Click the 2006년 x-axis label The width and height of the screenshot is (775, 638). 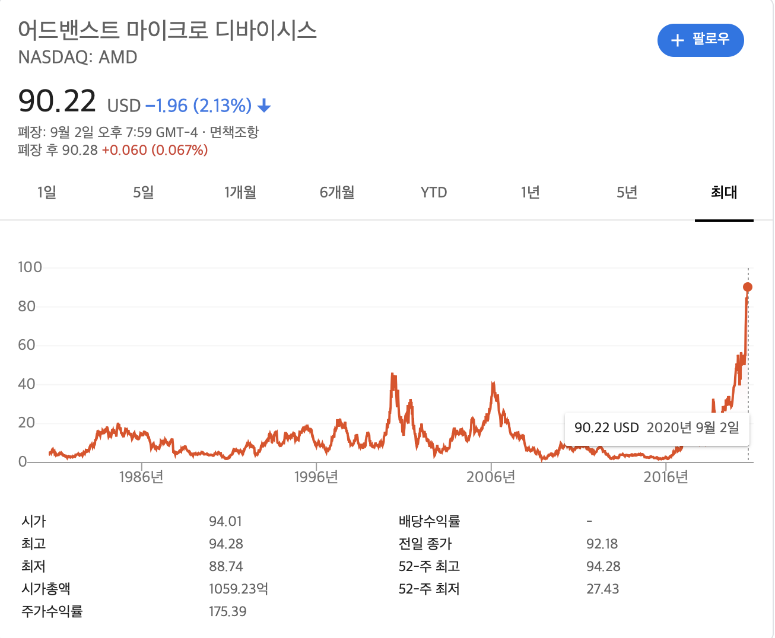point(491,477)
